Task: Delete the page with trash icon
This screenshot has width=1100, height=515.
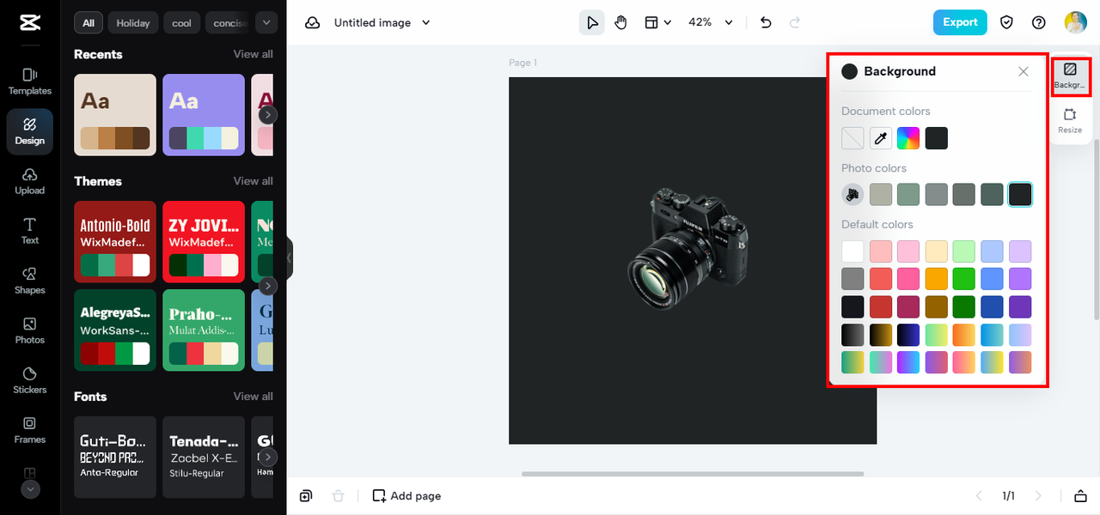Action: pyautogui.click(x=339, y=496)
